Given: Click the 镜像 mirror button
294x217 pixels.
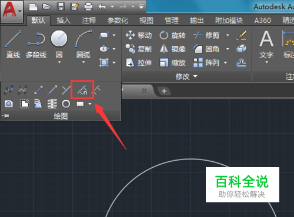Looking at the screenshot, I should 172,49.
